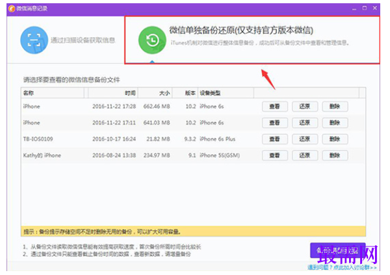Click the blue scan device icon

[x=34, y=40]
